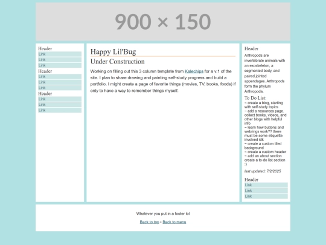Click "Whatever you put in a footer lol" text
326x245 pixels.
(163, 214)
